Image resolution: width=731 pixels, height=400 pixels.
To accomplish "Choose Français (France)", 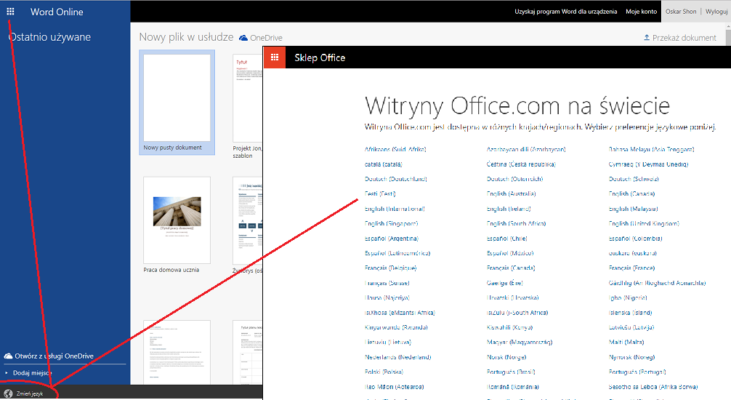I will click(x=631, y=268).
